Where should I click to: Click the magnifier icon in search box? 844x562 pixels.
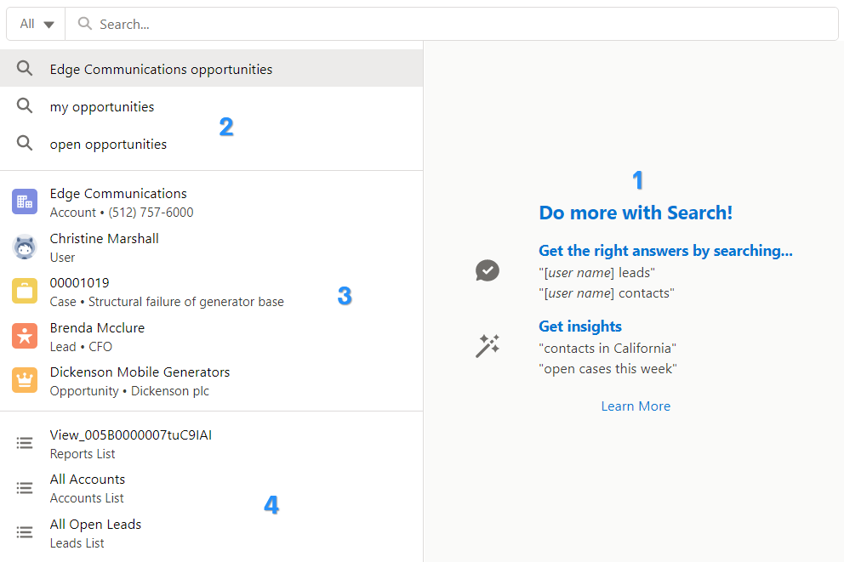(x=84, y=23)
